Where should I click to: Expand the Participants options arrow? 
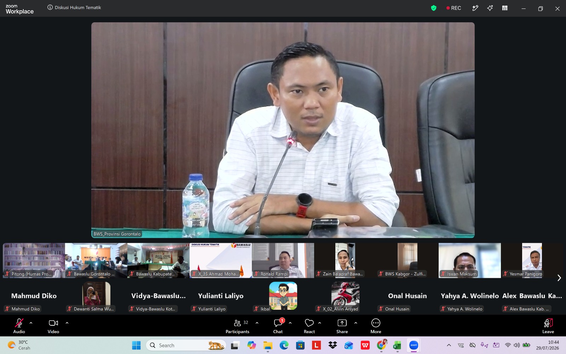click(257, 323)
